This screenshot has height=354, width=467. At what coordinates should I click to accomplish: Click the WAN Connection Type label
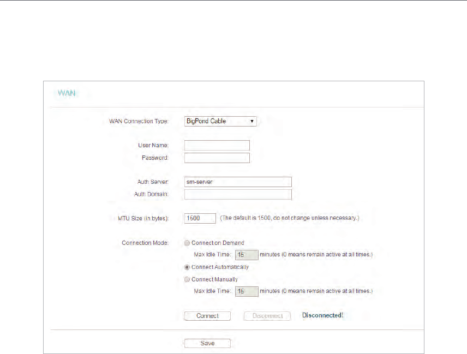(x=139, y=121)
